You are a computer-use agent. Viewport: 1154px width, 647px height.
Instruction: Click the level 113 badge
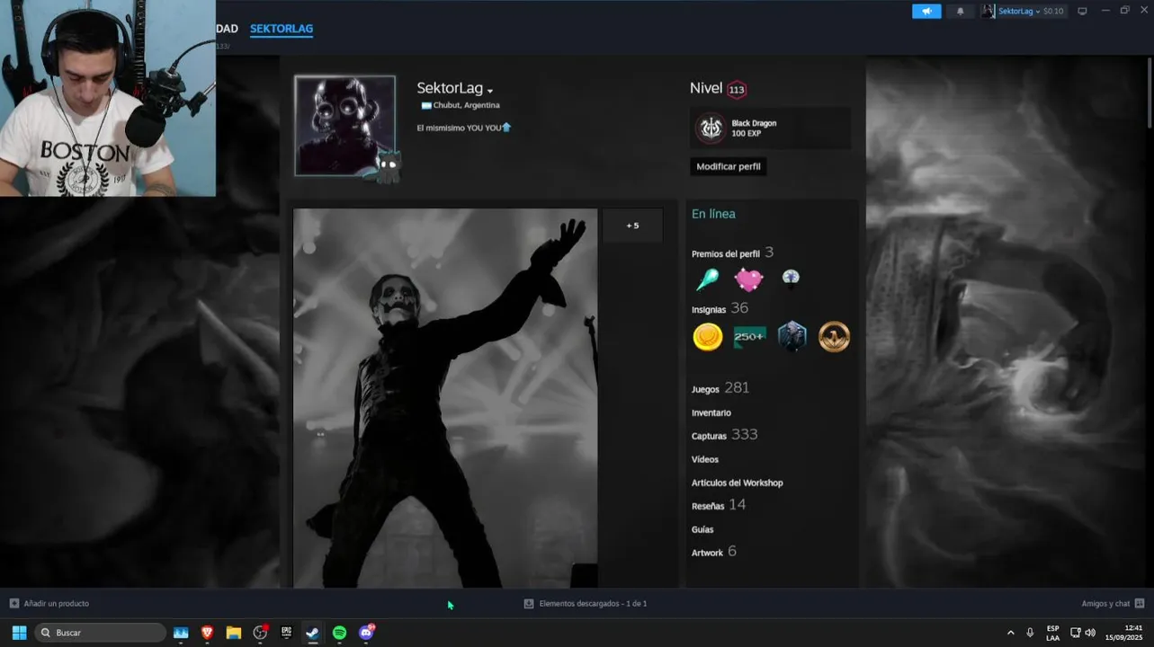(737, 89)
